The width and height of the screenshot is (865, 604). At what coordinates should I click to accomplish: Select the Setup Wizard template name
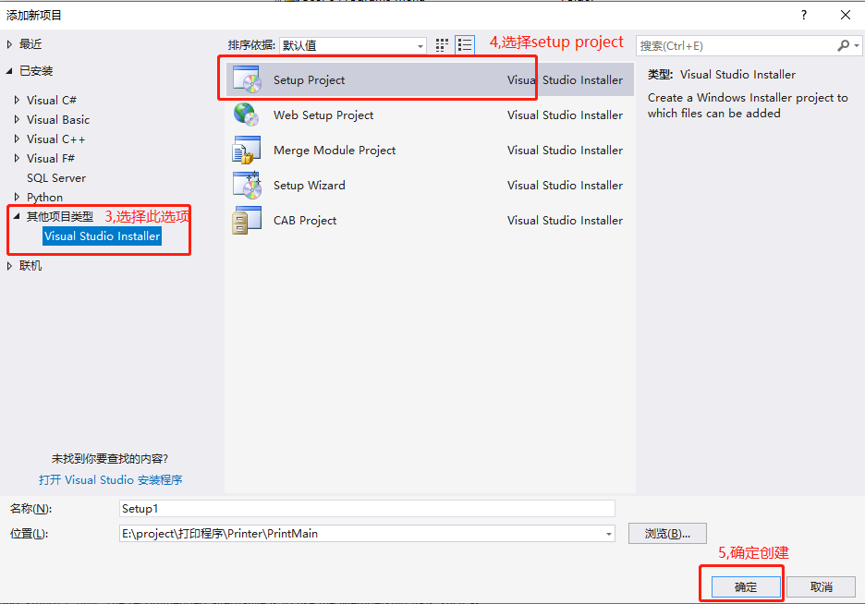309,185
